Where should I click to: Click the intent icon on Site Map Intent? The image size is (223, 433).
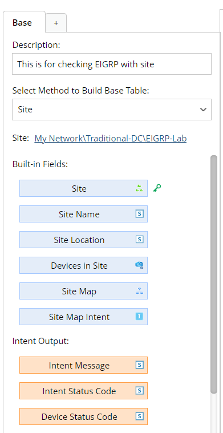coord(139,317)
